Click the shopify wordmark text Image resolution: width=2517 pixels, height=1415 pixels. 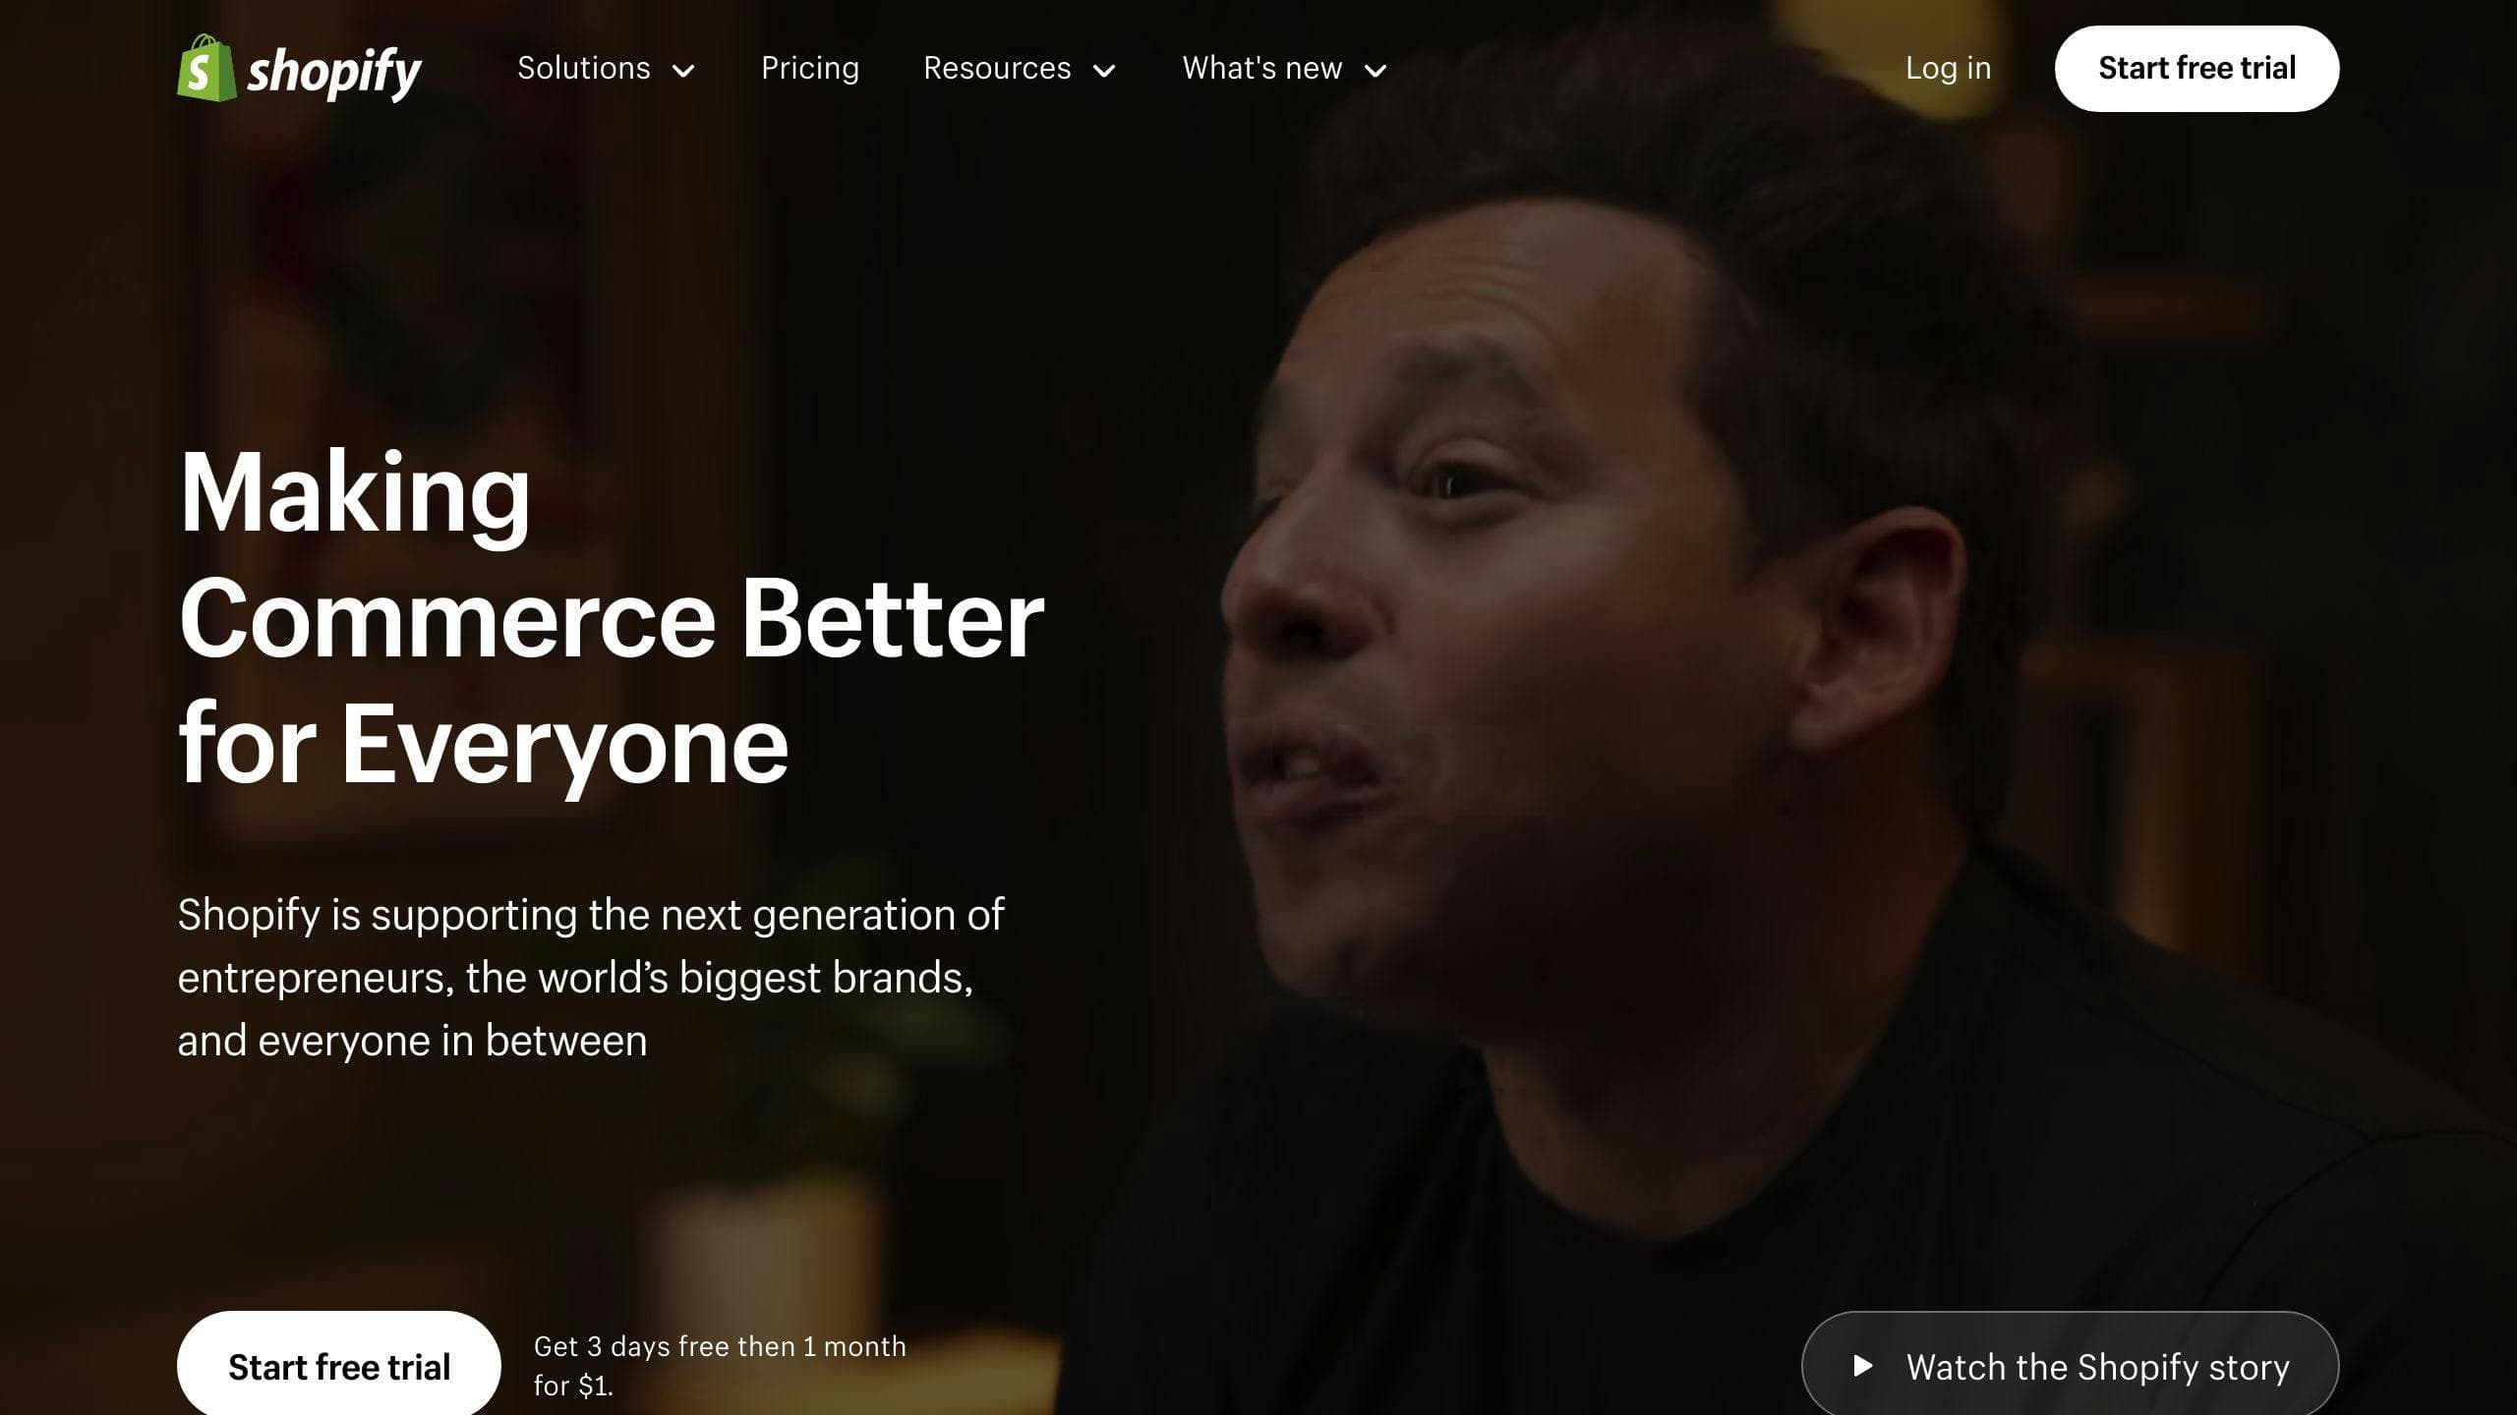coord(333,71)
